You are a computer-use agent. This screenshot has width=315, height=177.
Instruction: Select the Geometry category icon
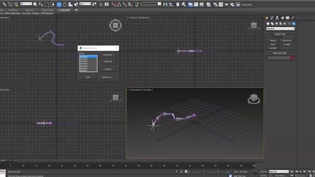point(268,24)
